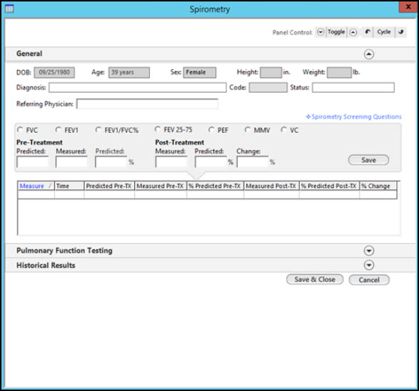Click the Height field
The height and width of the screenshot is (391, 419).
point(271,72)
